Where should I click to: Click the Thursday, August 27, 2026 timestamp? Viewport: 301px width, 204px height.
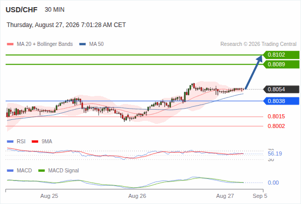66,25
